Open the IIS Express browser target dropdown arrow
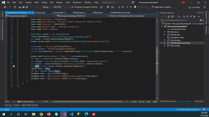209x117 pixels. pos(99,7)
